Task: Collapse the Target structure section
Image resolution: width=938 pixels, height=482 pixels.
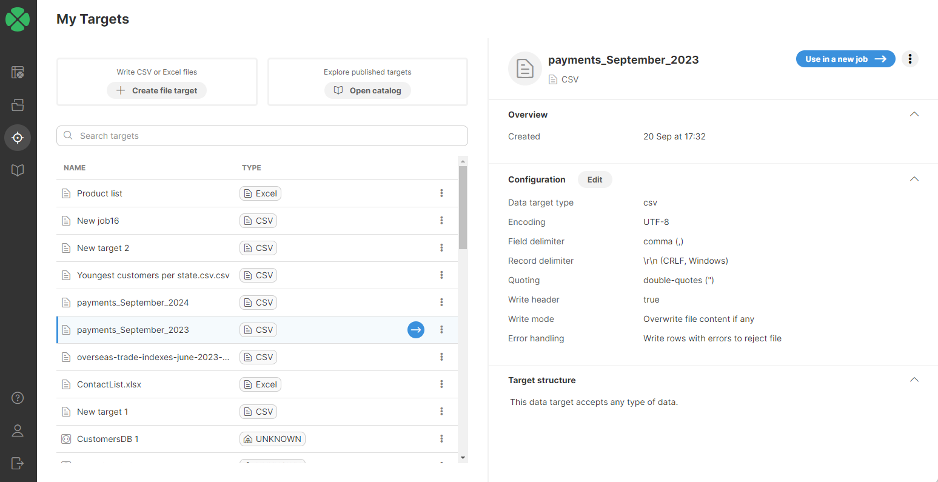Action: (914, 380)
